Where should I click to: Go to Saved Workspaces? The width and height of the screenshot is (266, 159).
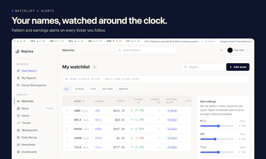pos(34,85)
